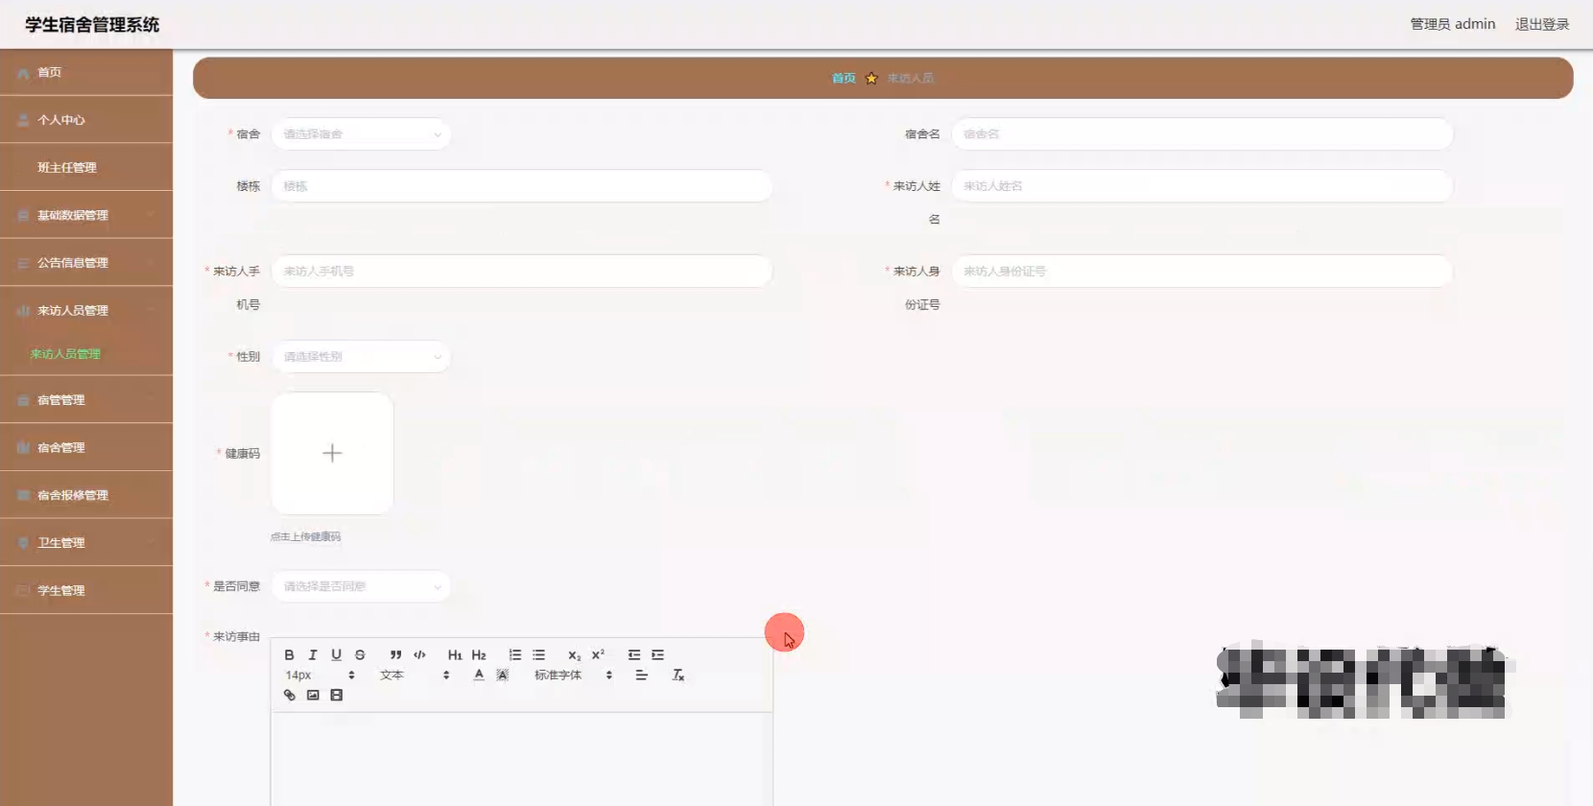The height and width of the screenshot is (806, 1593).
Task: Open 学生管理 in the sidebar
Action: point(86,590)
